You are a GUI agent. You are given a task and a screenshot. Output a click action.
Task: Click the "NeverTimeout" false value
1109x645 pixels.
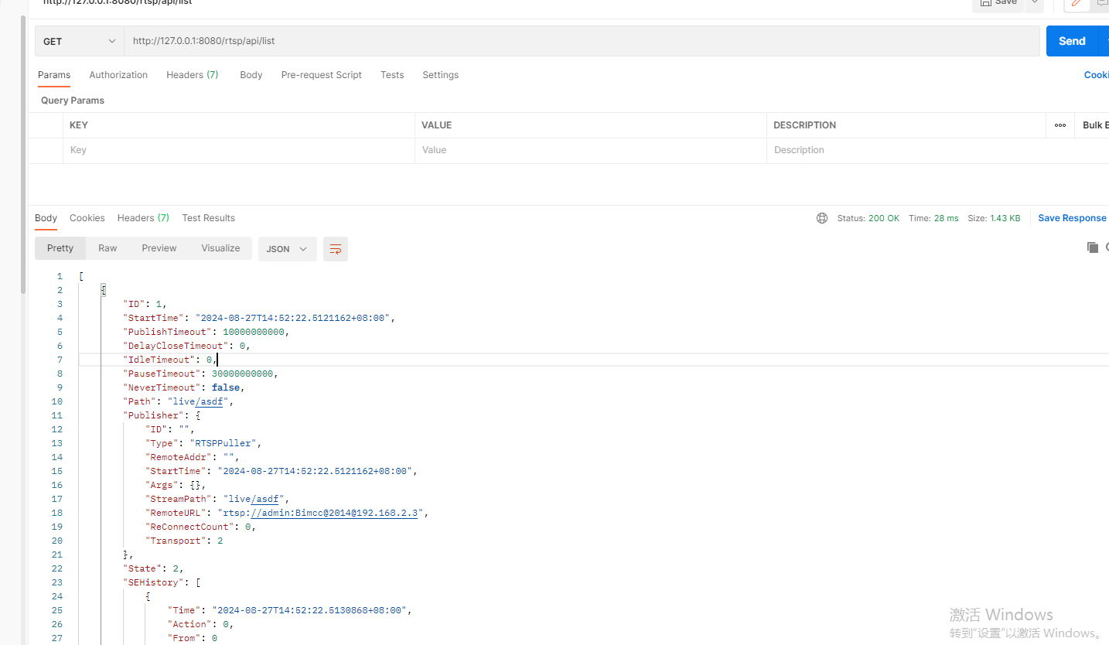226,387
